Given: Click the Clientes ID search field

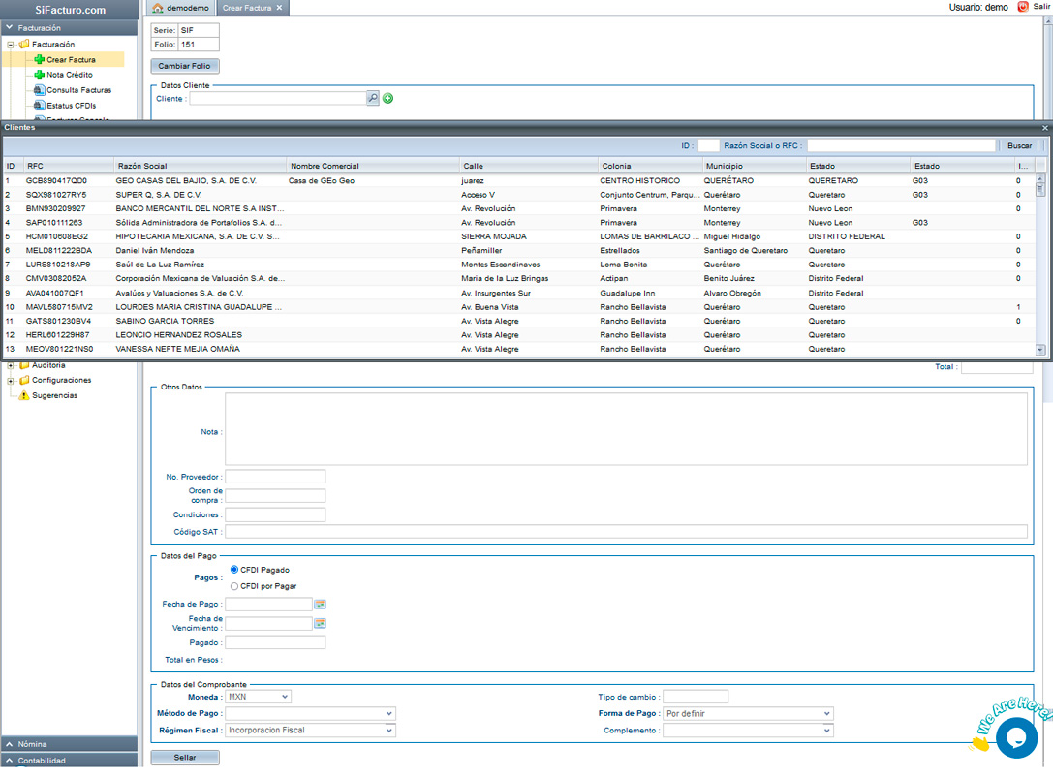Looking at the screenshot, I should 708,145.
